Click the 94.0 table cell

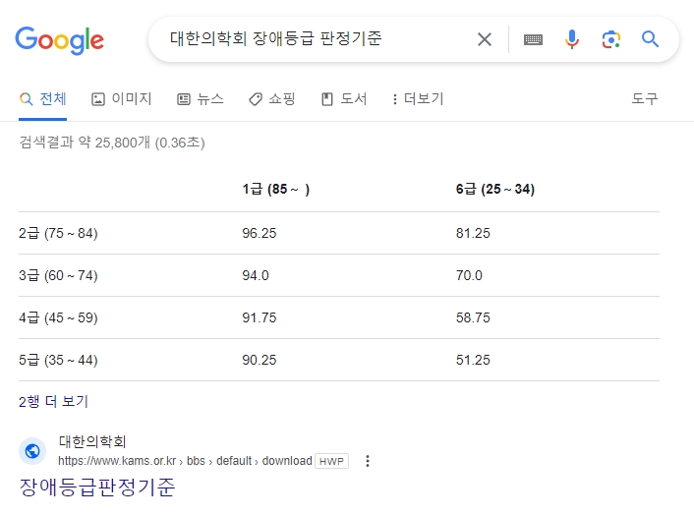click(x=256, y=275)
